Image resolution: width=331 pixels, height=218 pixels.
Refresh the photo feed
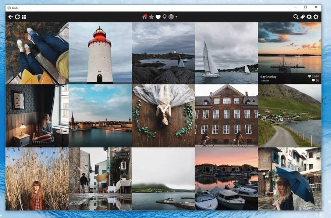(x=17, y=17)
